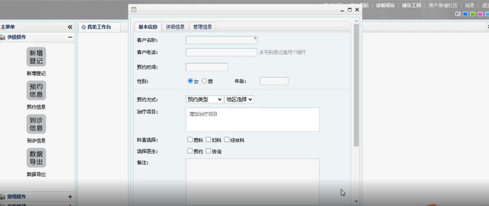Open the 到诊信息 quick action icon
Viewport: 489px width, 206px height.
click(36, 124)
